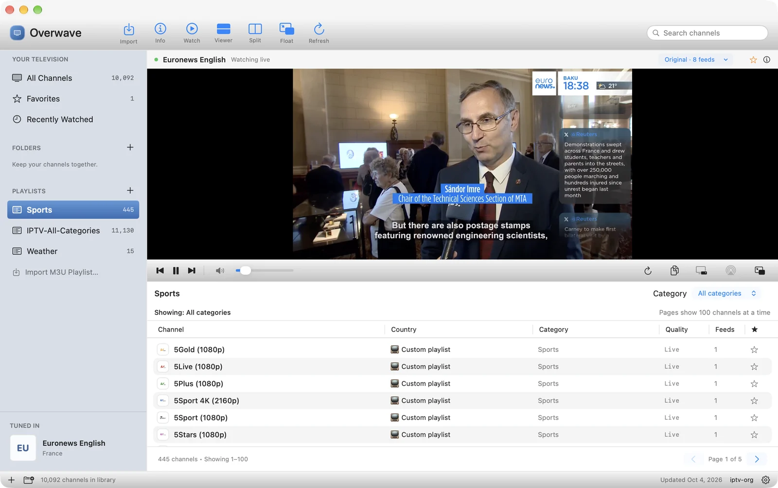Open AirPlay output icon
778x488 pixels.
(x=731, y=271)
